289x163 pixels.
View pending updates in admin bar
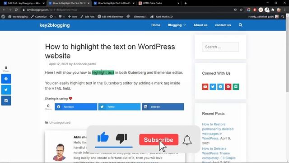52,17
